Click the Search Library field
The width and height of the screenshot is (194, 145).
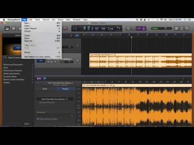[13, 58]
